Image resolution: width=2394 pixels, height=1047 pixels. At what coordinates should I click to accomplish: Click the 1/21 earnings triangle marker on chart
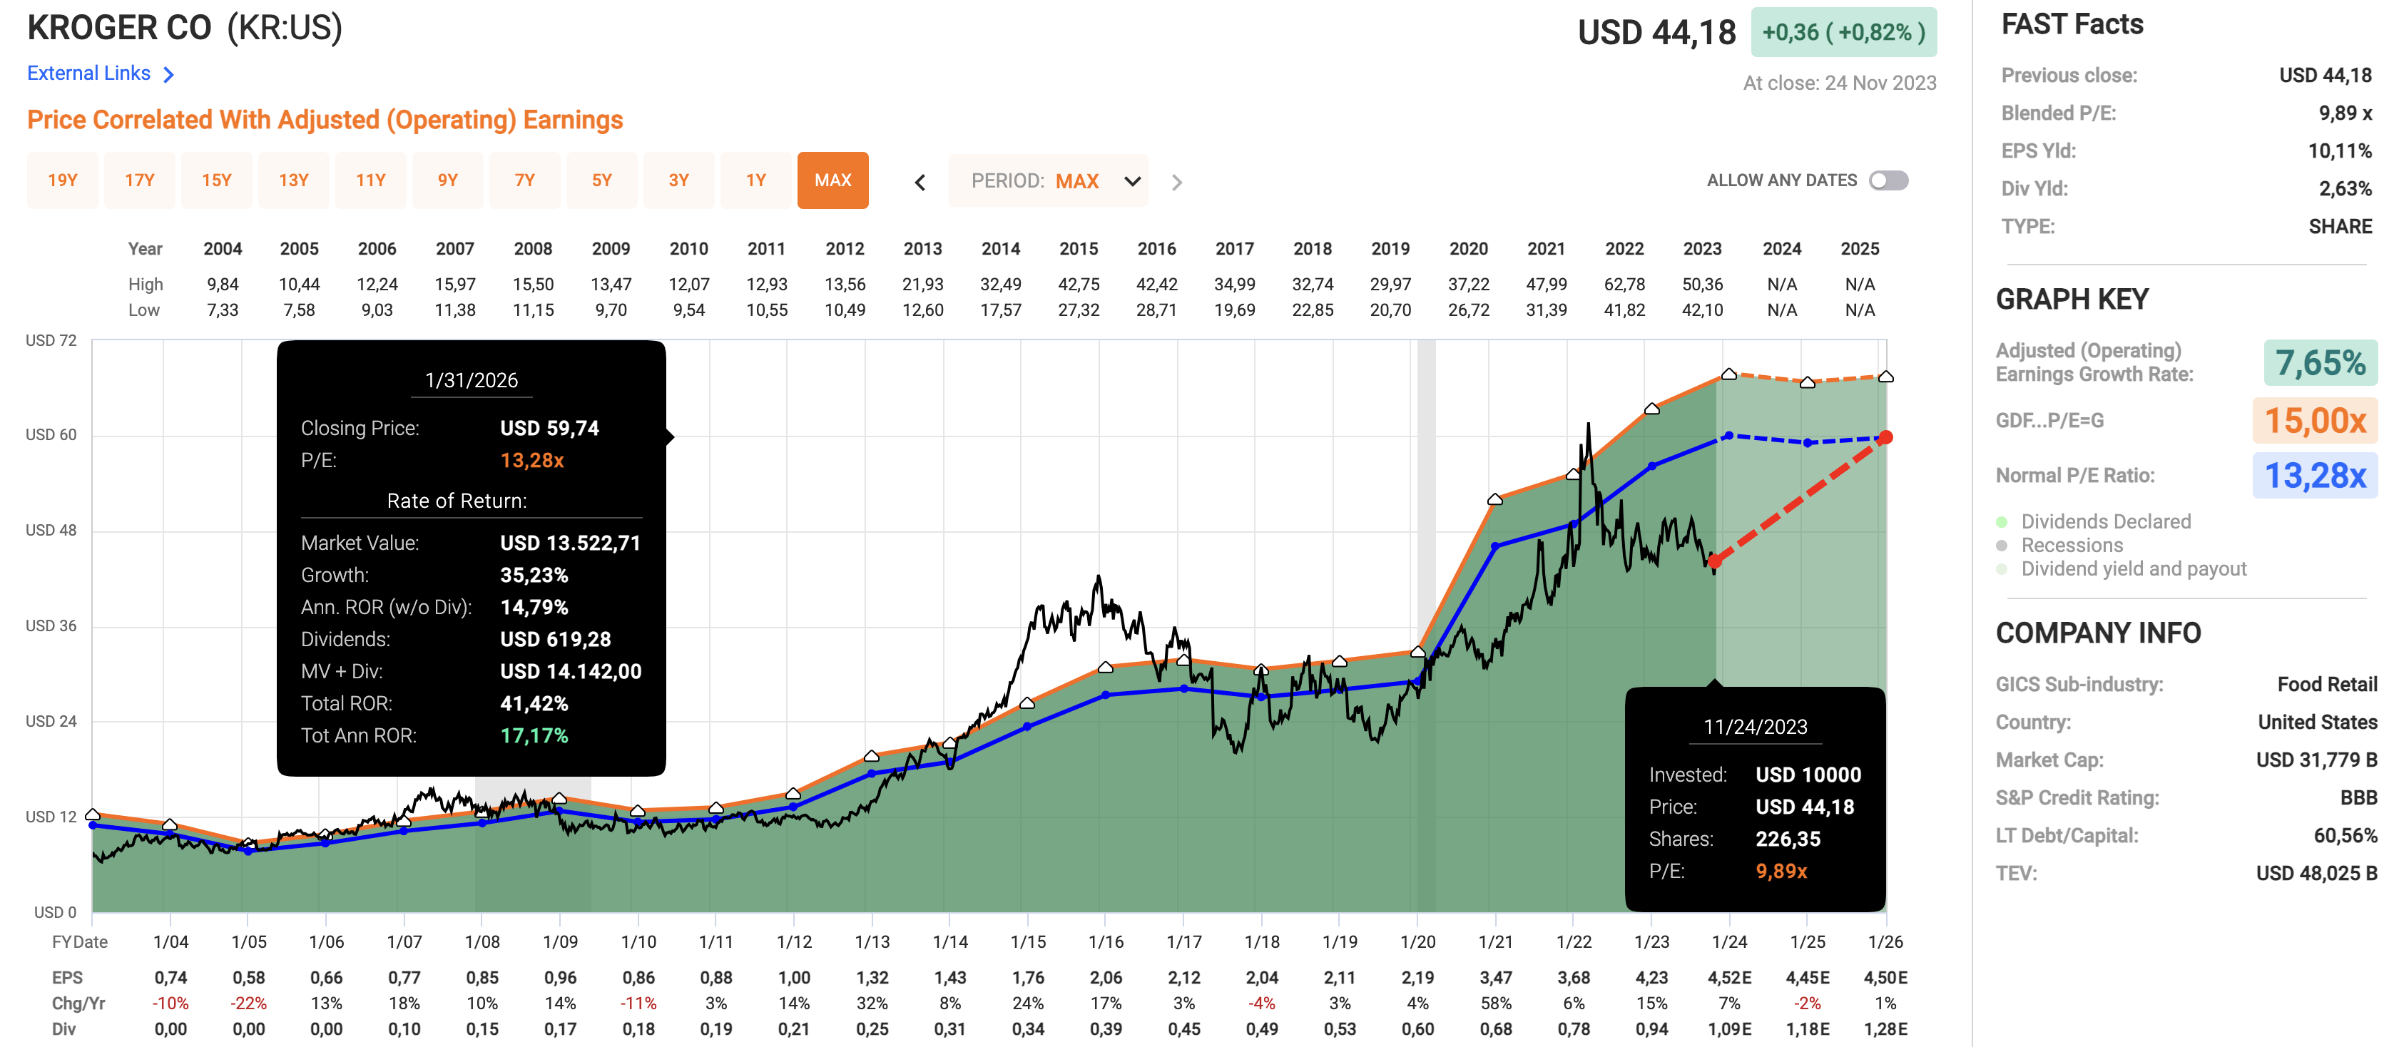(x=1494, y=499)
